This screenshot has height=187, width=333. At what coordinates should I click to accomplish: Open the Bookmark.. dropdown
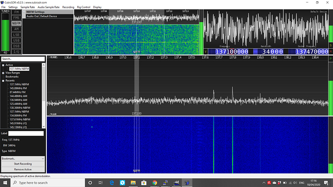(x=23, y=159)
